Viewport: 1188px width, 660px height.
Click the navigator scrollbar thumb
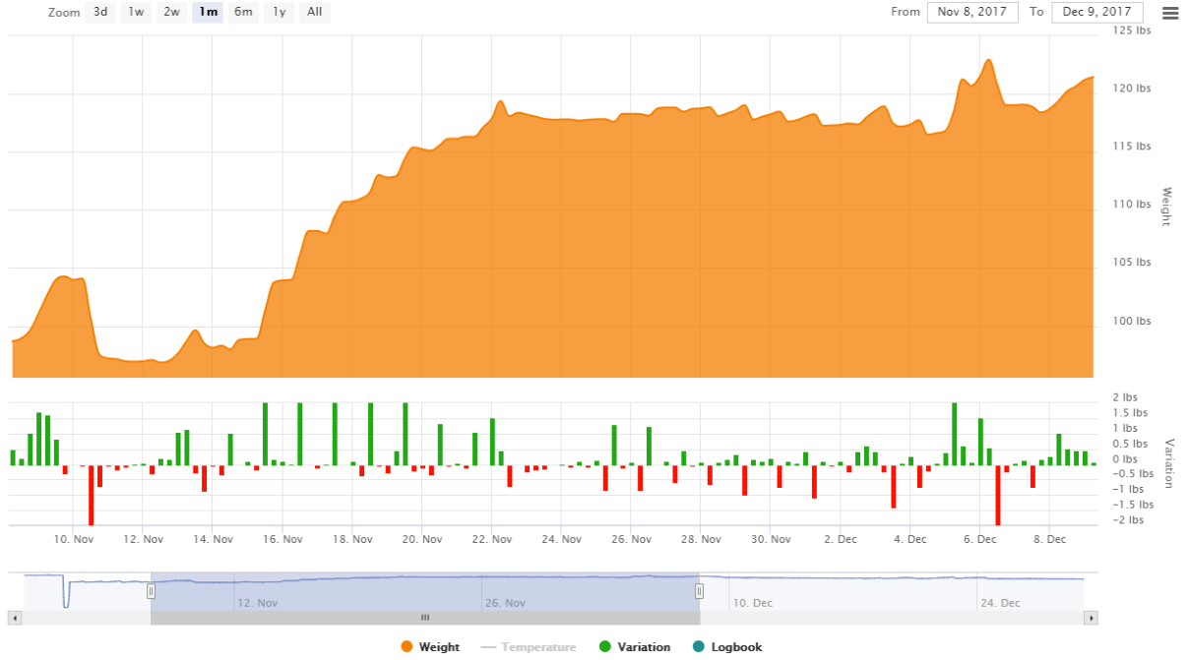click(x=425, y=618)
